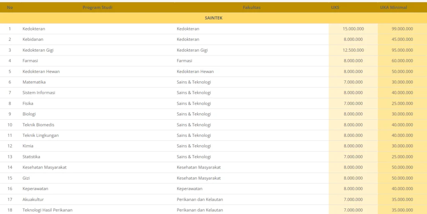Select the Kedokteran Gigi program name in row 3
Screen dimensions: 427x214
click(38, 50)
